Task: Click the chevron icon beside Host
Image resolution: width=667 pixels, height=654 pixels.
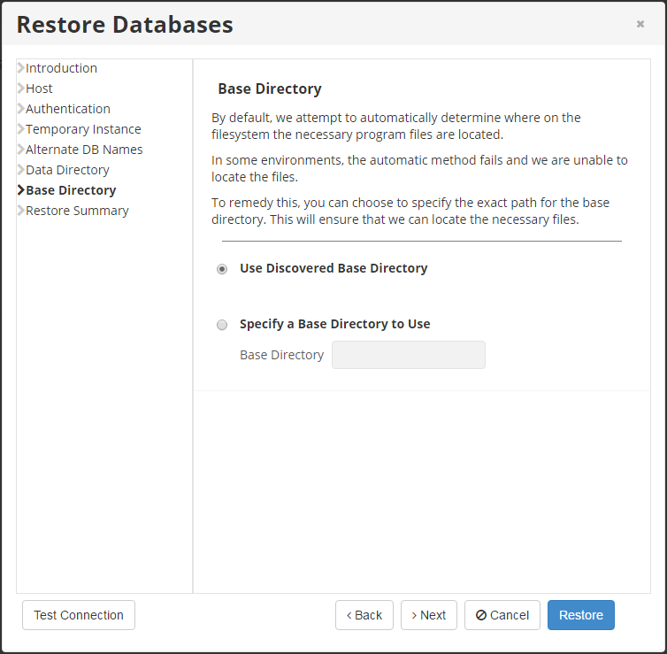Action: [20, 88]
